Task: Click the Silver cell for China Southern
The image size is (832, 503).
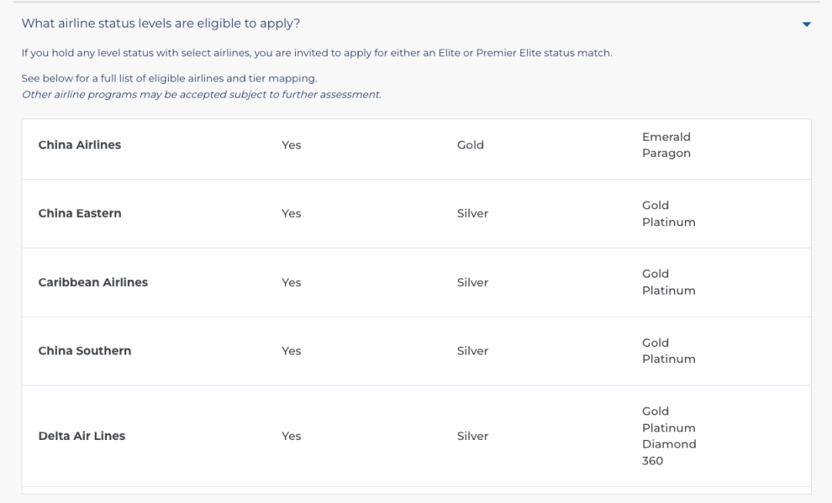Action: [472, 351]
